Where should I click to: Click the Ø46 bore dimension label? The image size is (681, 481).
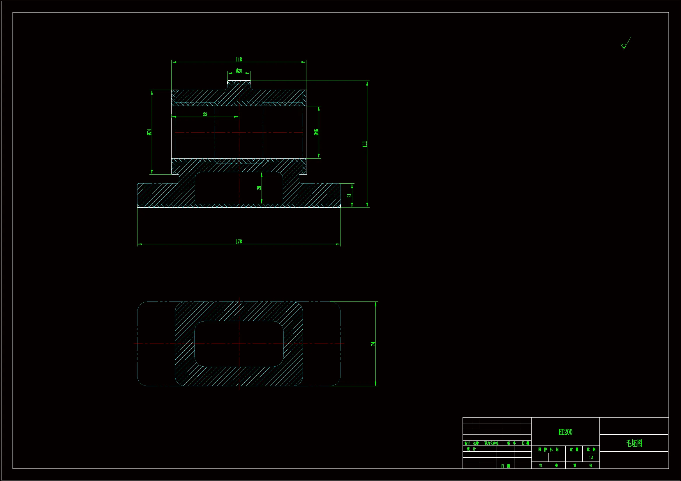[316, 132]
